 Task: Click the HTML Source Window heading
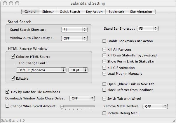coord(28,49)
